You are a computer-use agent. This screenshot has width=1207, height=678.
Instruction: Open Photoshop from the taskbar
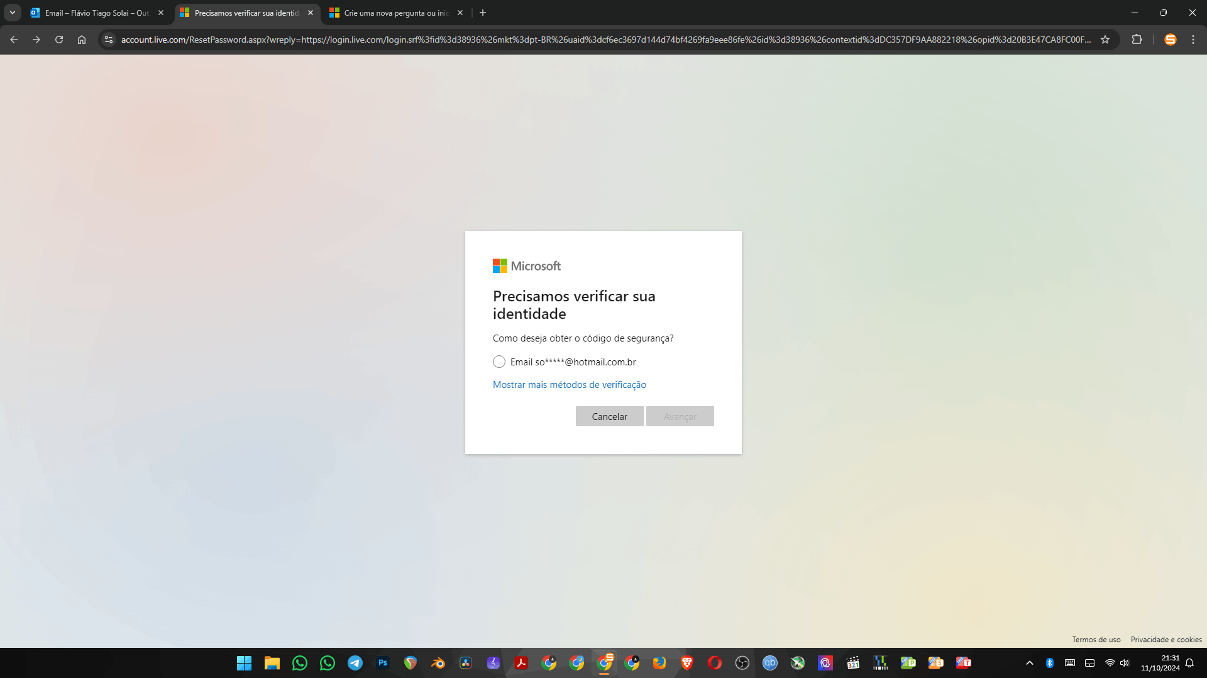[383, 663]
